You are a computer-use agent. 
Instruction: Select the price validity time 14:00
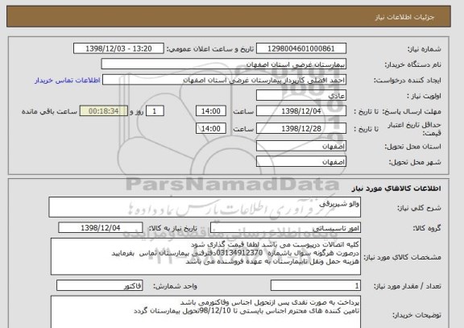[211, 128]
